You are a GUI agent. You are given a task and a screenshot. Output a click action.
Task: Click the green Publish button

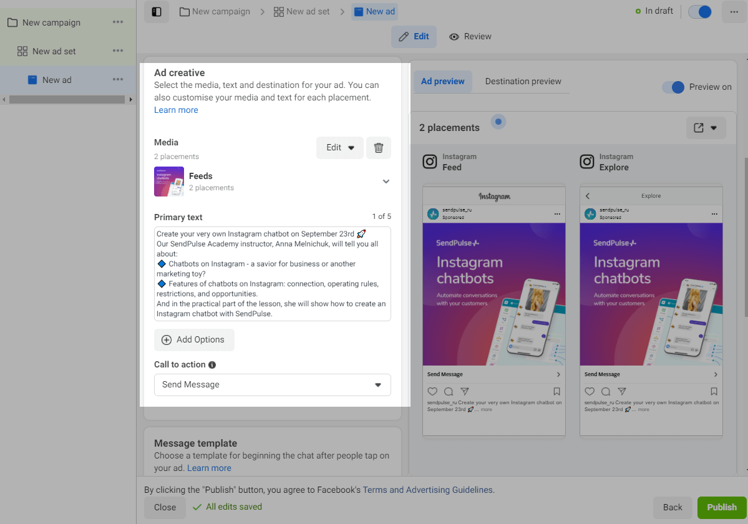pyautogui.click(x=721, y=507)
